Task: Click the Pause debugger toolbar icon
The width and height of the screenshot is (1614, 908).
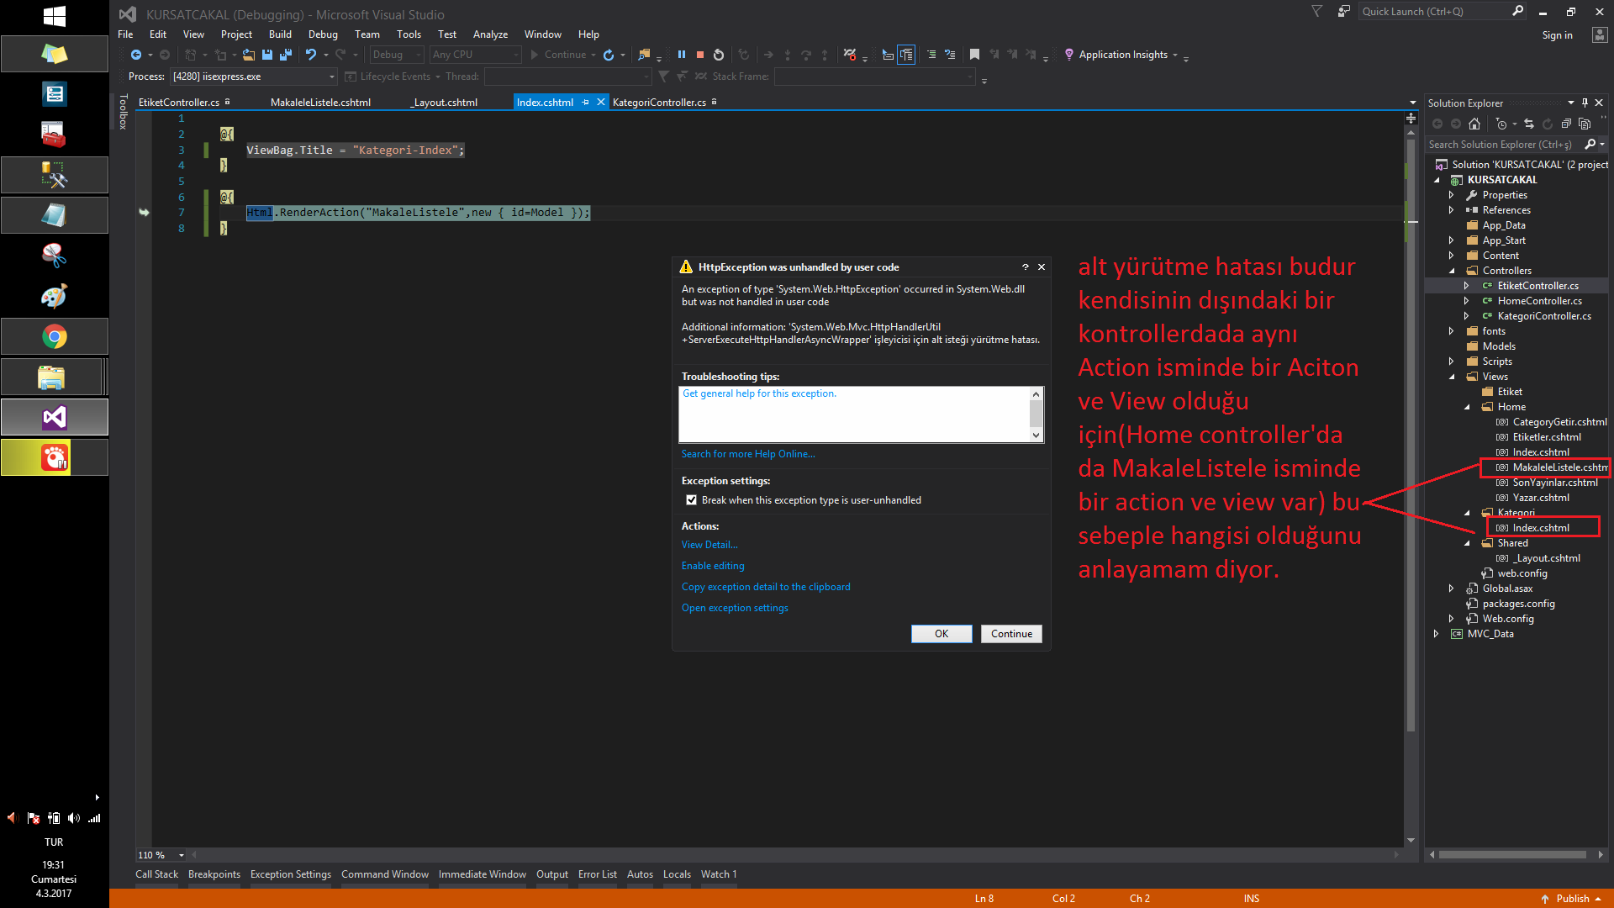Action: coord(682,55)
